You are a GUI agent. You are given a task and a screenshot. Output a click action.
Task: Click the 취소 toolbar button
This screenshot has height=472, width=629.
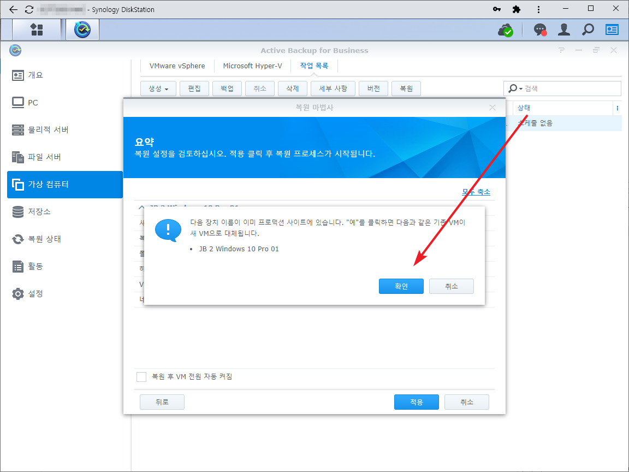click(x=260, y=88)
